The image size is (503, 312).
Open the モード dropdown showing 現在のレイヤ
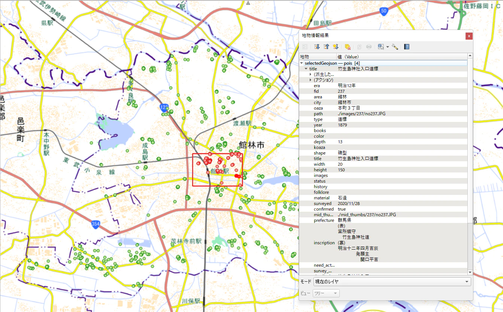[x=392, y=281]
